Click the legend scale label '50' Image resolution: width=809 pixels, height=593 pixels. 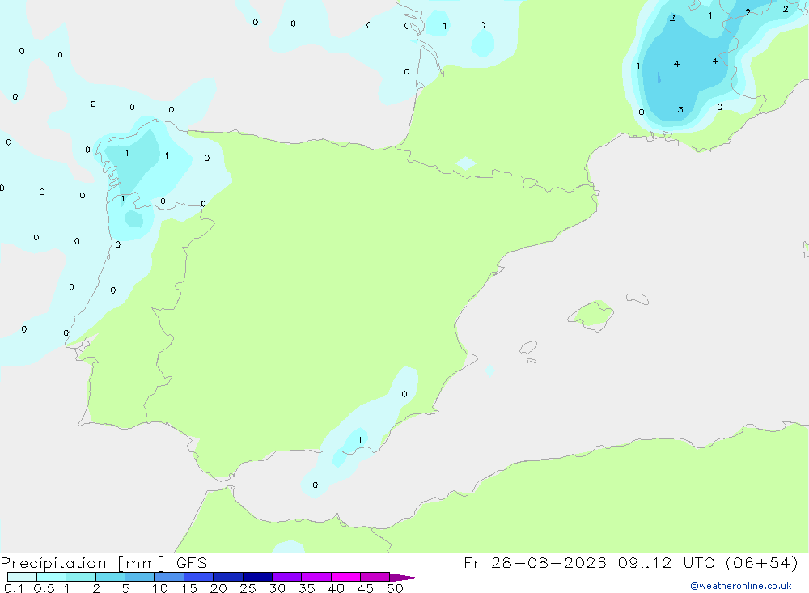click(x=396, y=588)
